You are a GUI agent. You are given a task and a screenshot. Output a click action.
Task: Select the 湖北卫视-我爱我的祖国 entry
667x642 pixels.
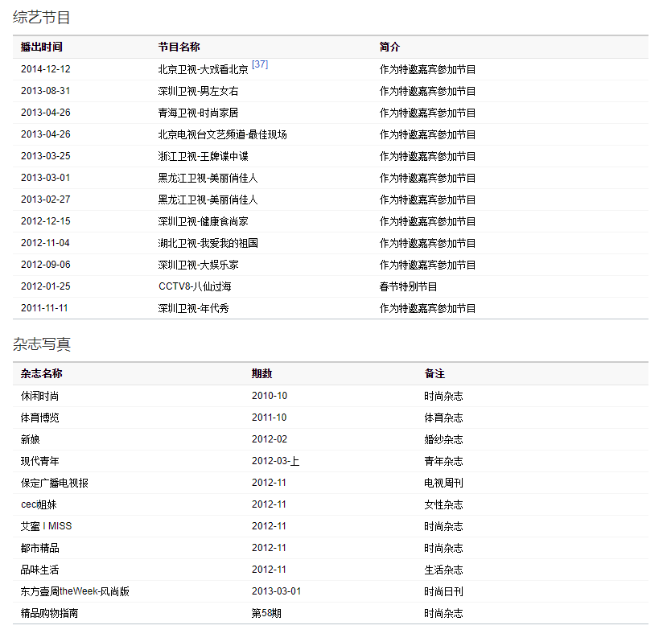click(x=208, y=243)
